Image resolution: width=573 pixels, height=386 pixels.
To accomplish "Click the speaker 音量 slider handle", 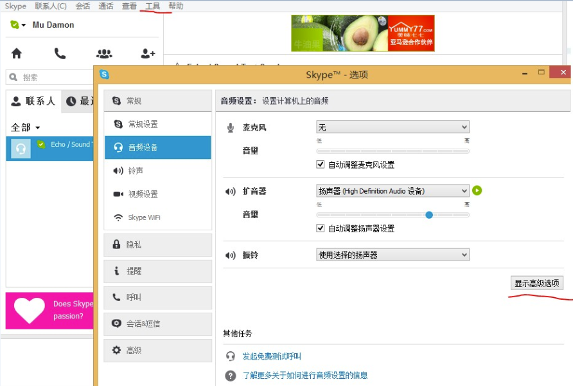I will click(x=429, y=215).
